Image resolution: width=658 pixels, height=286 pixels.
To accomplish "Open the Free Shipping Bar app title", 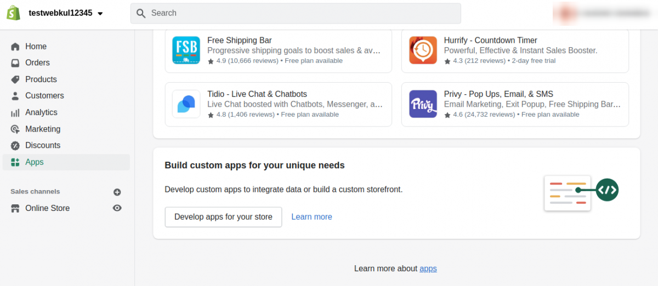I will (x=240, y=41).
